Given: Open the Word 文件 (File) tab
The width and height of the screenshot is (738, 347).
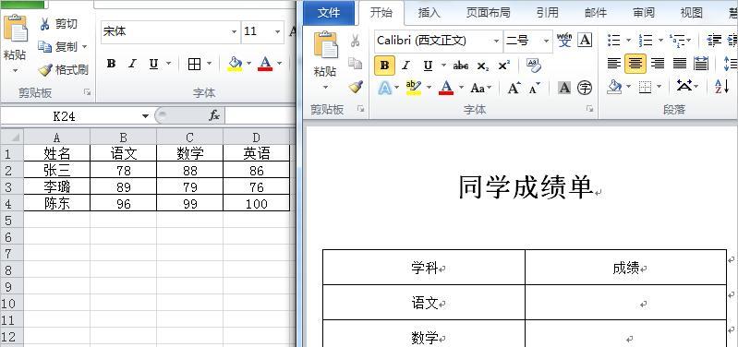Looking at the screenshot, I should pyautogui.click(x=329, y=13).
